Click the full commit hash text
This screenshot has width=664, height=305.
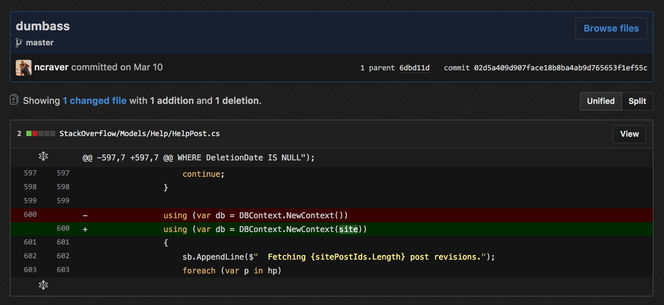click(x=560, y=68)
